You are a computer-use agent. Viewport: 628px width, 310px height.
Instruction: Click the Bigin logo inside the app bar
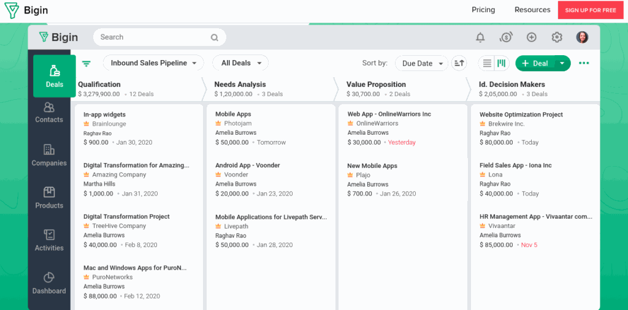pos(58,37)
